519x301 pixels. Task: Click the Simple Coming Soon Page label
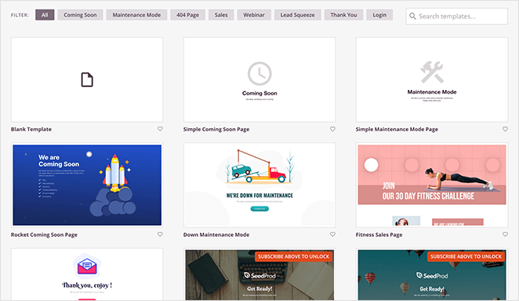[x=216, y=129]
